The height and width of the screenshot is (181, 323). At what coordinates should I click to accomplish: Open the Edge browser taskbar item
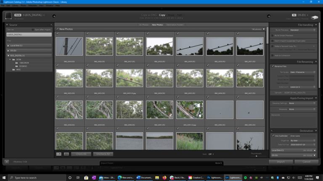click(125, 178)
